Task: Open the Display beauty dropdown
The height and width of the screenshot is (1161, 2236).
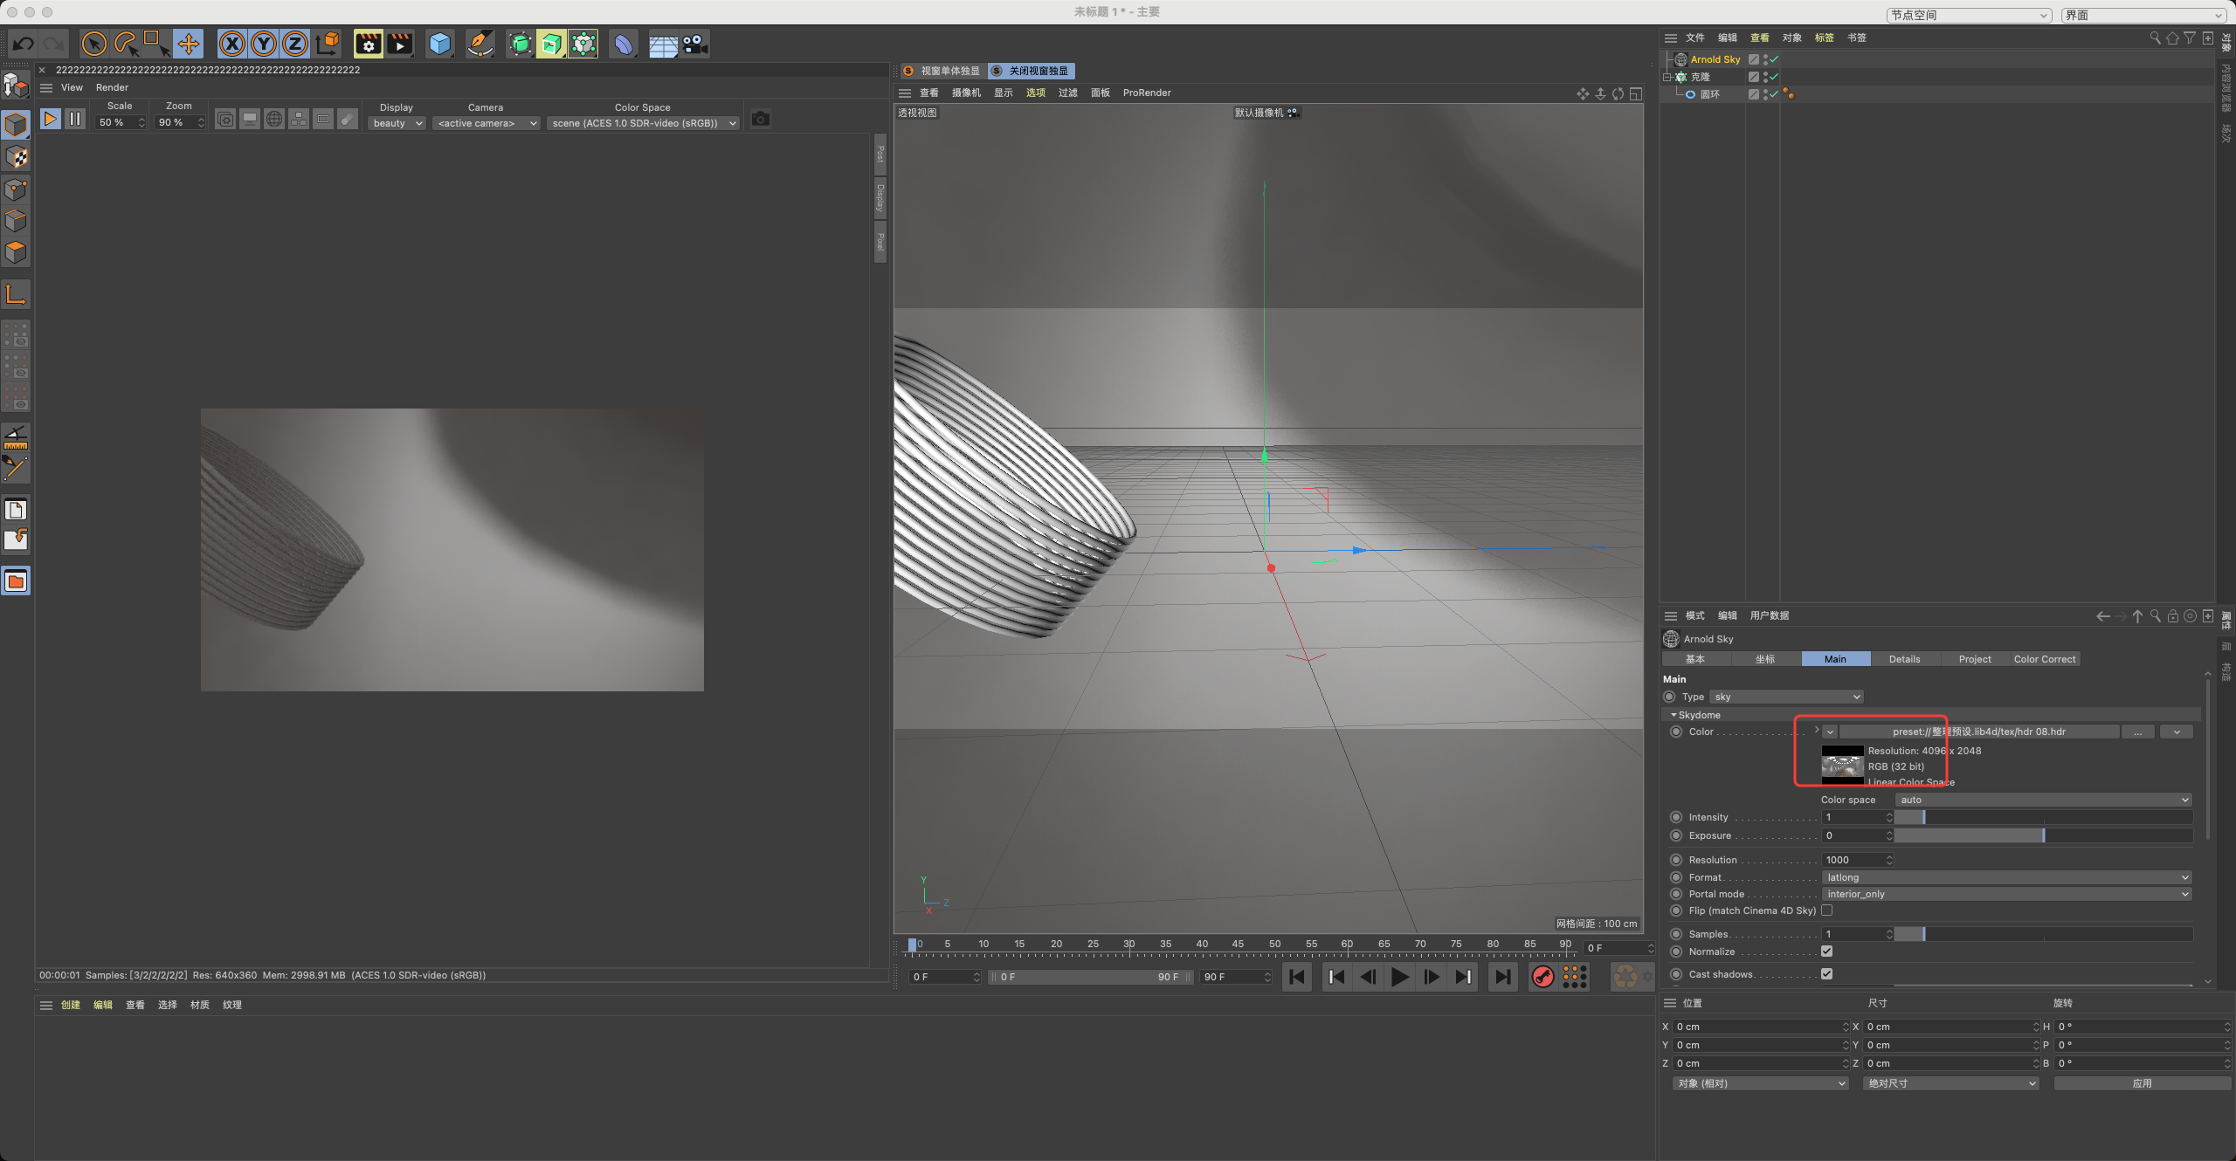Action: (x=397, y=123)
